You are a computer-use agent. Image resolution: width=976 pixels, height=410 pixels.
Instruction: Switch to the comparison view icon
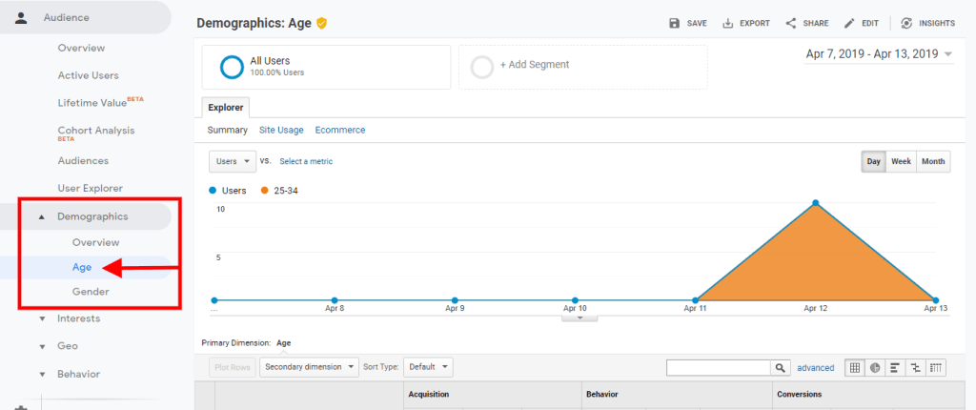(x=916, y=367)
